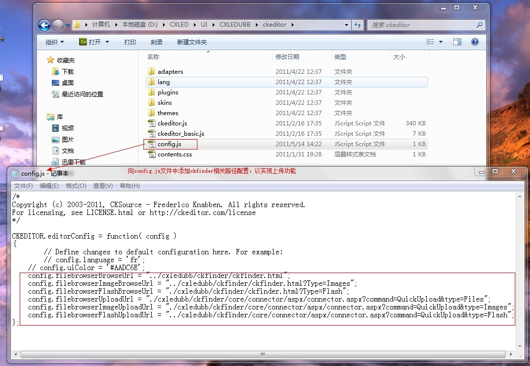Select the ckeditor_basic.js file

click(180, 134)
